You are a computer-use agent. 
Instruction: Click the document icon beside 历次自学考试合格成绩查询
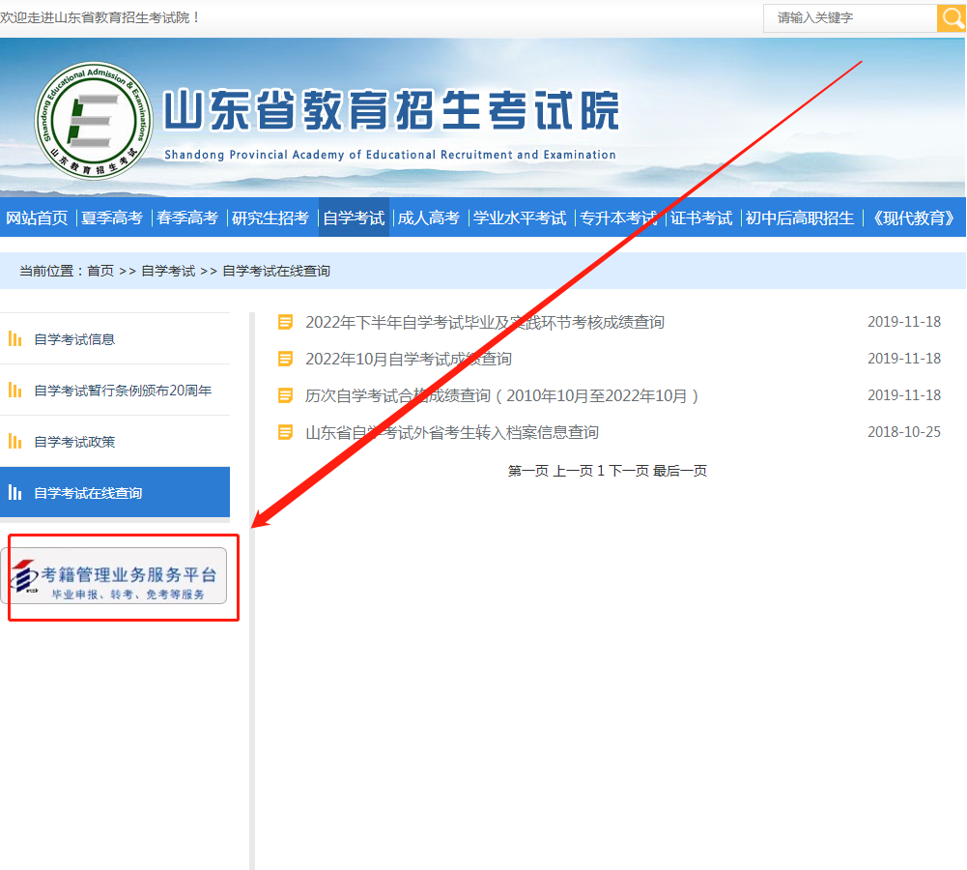(x=285, y=395)
